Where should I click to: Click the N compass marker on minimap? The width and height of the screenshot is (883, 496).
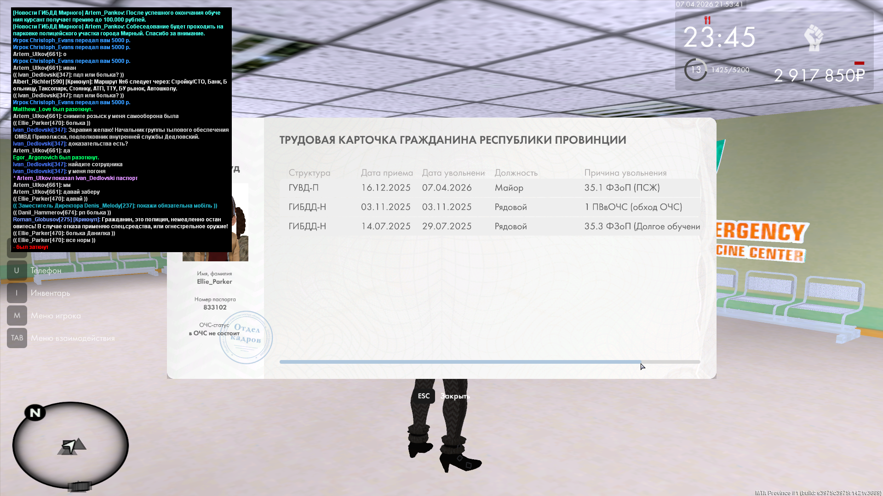35,412
